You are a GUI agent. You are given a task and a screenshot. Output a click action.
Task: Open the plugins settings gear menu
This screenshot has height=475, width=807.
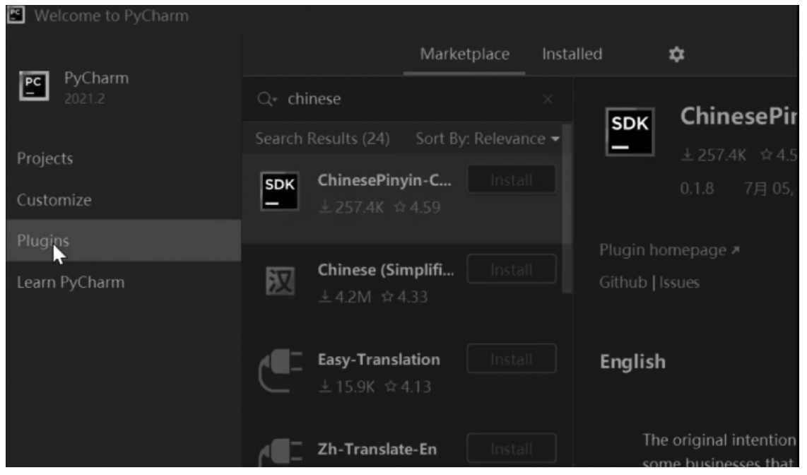pyautogui.click(x=676, y=54)
